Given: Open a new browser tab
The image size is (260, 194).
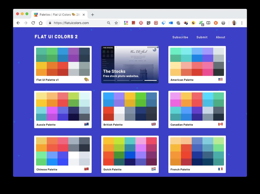Looking at the screenshot, I should 92,14.
